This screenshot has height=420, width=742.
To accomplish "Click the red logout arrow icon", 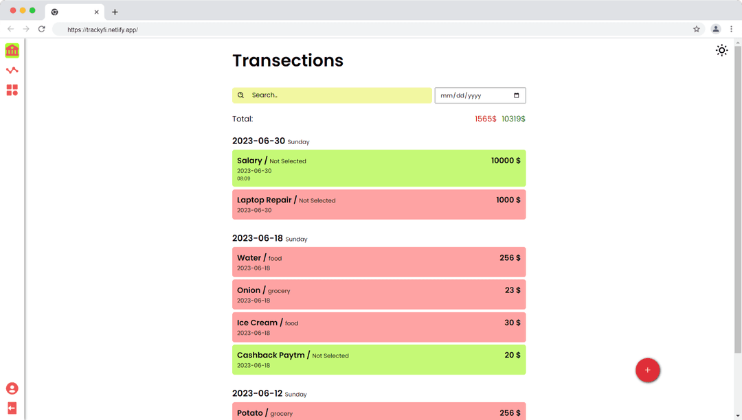I will click(12, 408).
